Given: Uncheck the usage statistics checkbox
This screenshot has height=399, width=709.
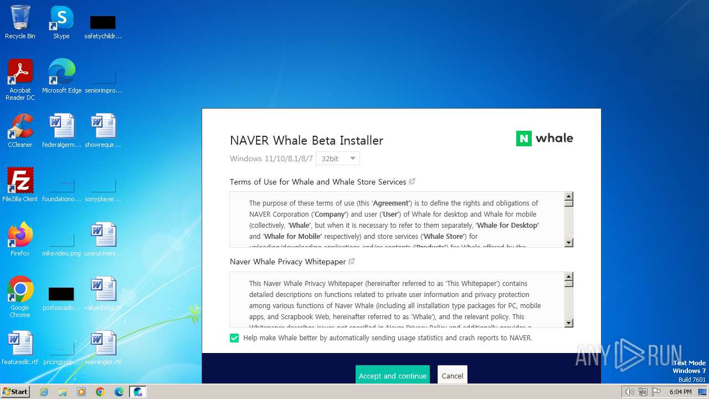Looking at the screenshot, I should coord(234,338).
